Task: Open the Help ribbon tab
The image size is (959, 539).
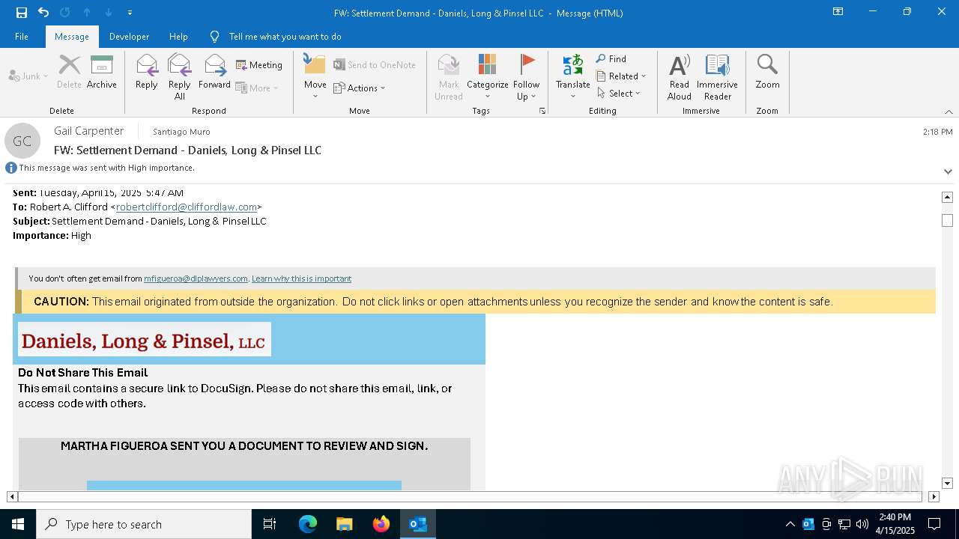Action: tap(178, 36)
